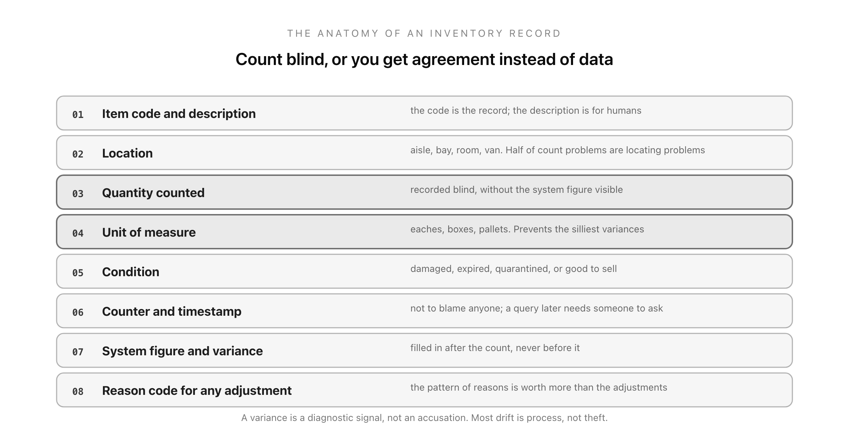This screenshot has width=849, height=445.
Task: Click the main heading Count blind
Action: pyautogui.click(x=424, y=59)
